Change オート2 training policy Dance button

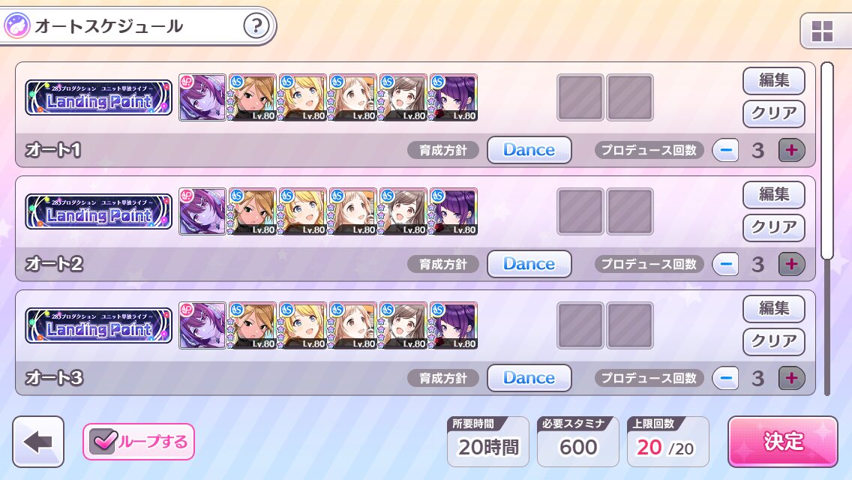(x=529, y=264)
